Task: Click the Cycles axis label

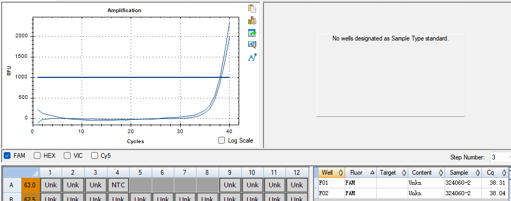Action: (135, 142)
